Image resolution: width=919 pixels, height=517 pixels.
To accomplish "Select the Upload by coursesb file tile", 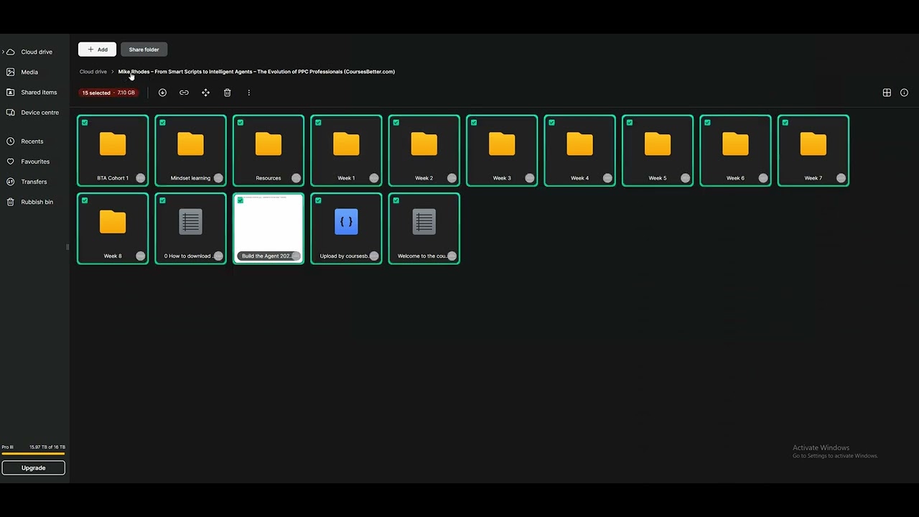I will (346, 228).
